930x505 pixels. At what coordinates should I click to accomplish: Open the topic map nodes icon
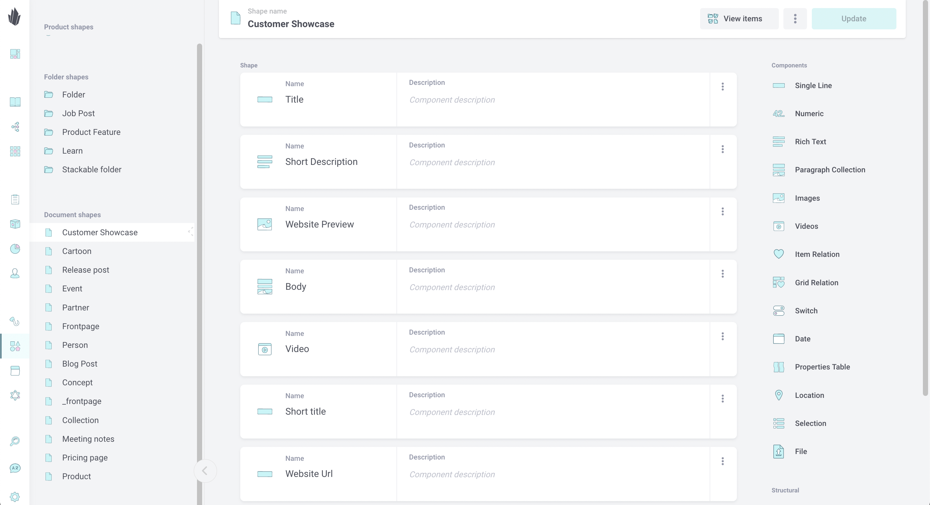(x=15, y=126)
